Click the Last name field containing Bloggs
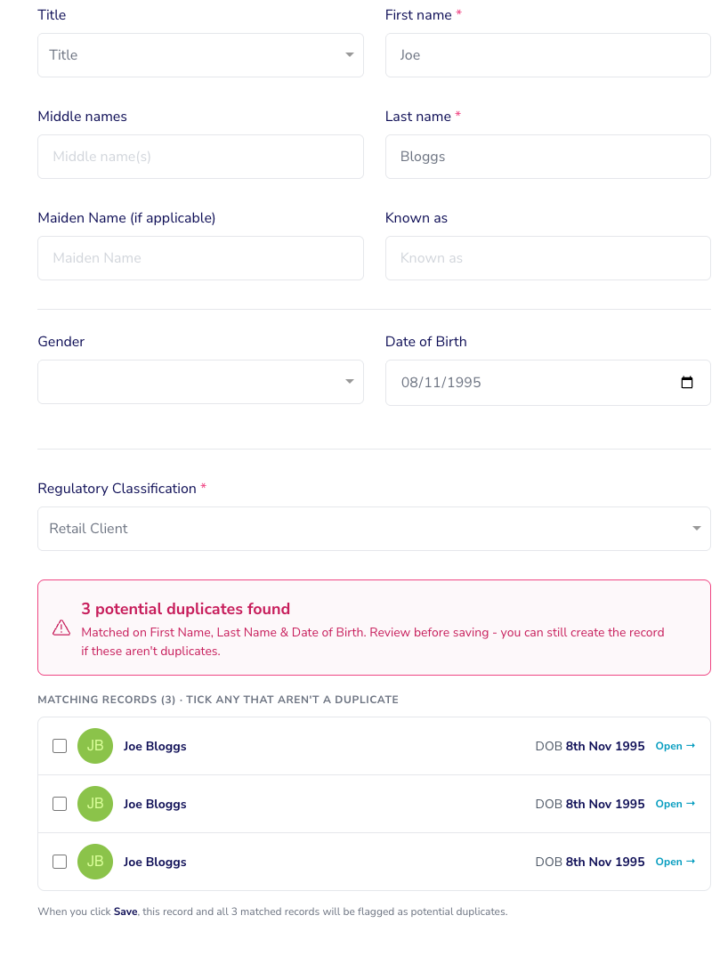Viewport: 728px width, 956px height. (548, 157)
